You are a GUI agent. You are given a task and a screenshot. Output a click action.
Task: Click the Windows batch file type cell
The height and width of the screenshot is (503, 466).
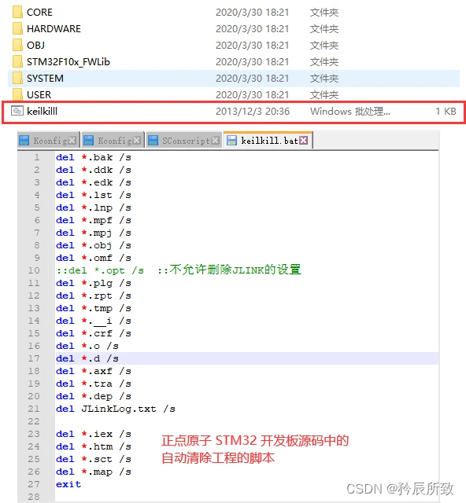pos(350,112)
